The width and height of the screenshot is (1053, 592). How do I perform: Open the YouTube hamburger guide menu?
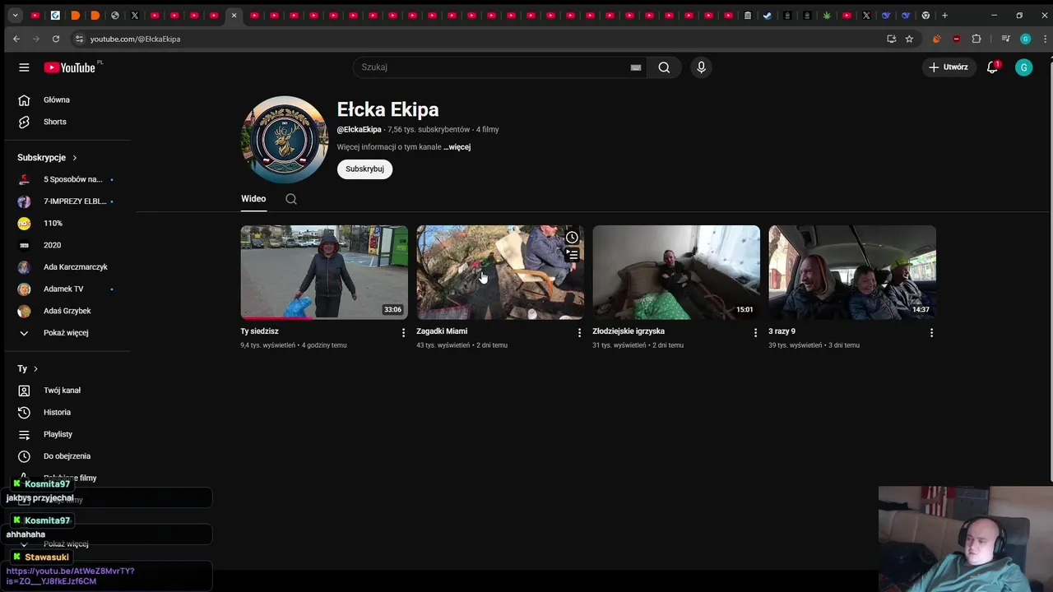(24, 67)
